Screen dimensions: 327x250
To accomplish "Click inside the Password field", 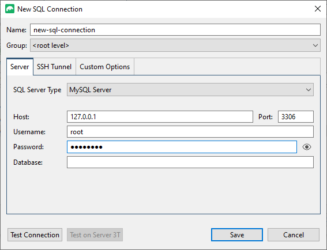I will tap(182, 147).
